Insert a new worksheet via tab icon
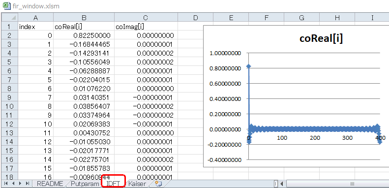This screenshot has width=389, height=188. tap(158, 184)
